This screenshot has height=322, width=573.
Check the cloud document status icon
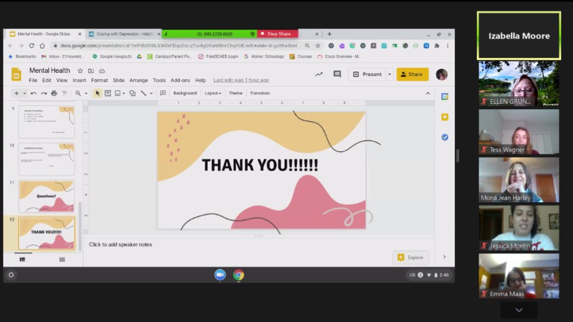point(102,71)
